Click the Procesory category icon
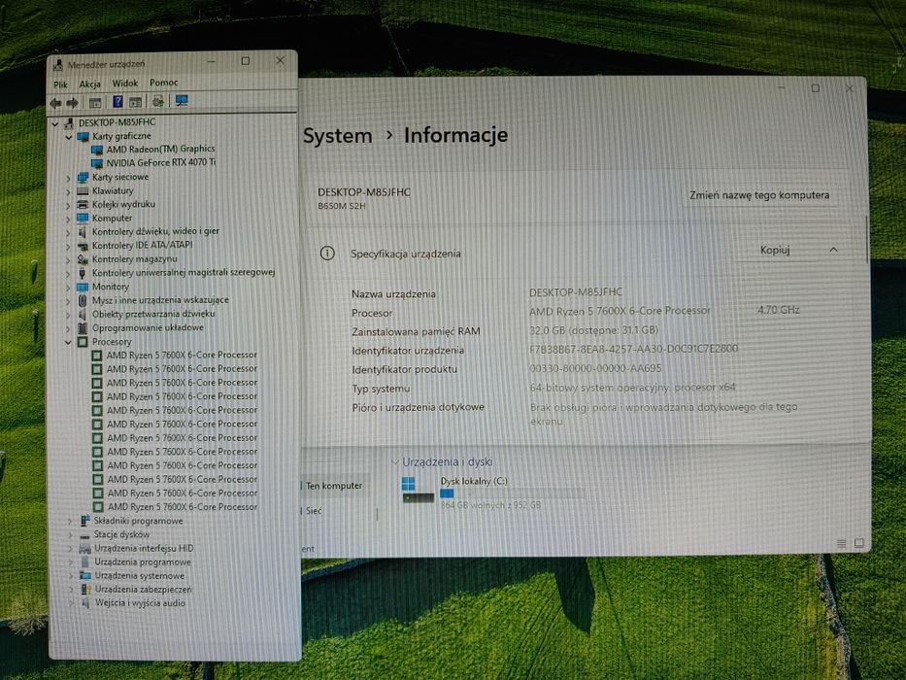 tap(83, 342)
